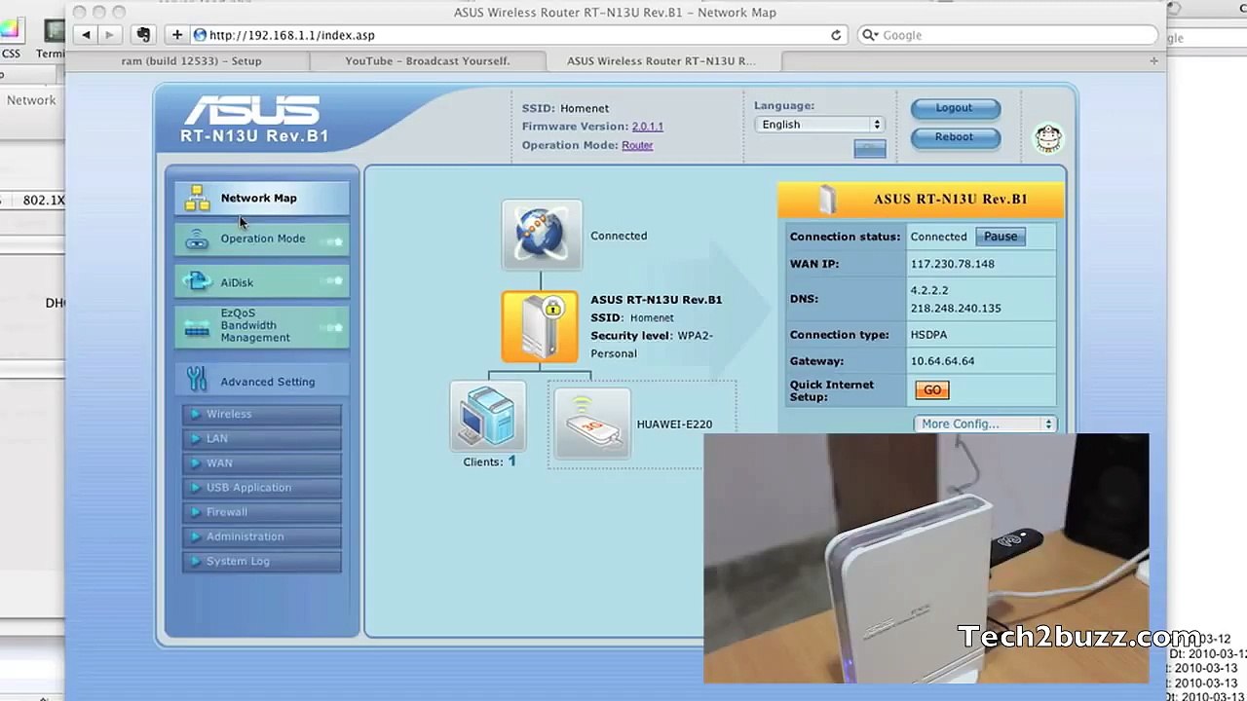Open the Administration settings

pos(261,536)
